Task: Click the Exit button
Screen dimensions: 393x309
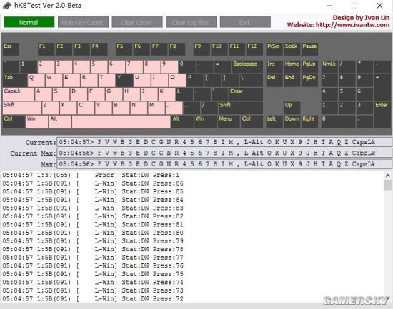Action: click(245, 22)
